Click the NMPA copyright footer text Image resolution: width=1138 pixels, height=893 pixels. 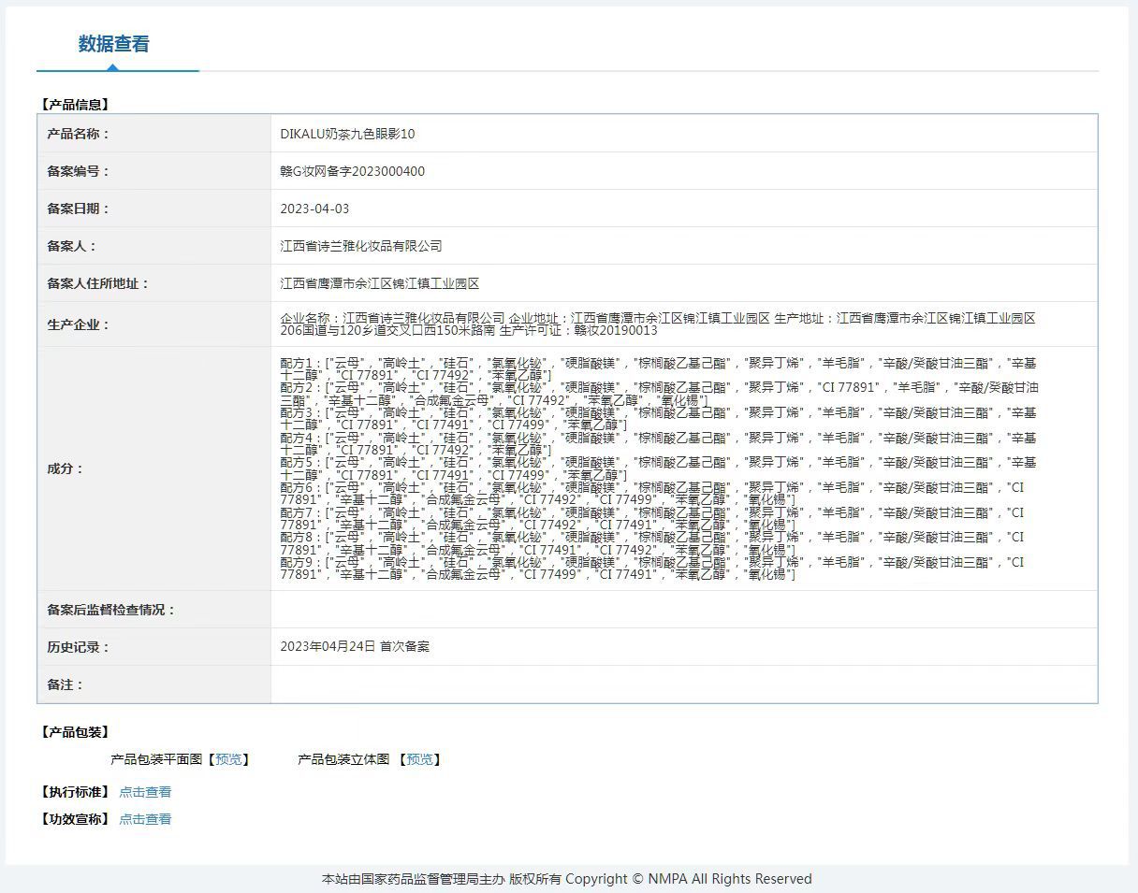[x=567, y=879]
